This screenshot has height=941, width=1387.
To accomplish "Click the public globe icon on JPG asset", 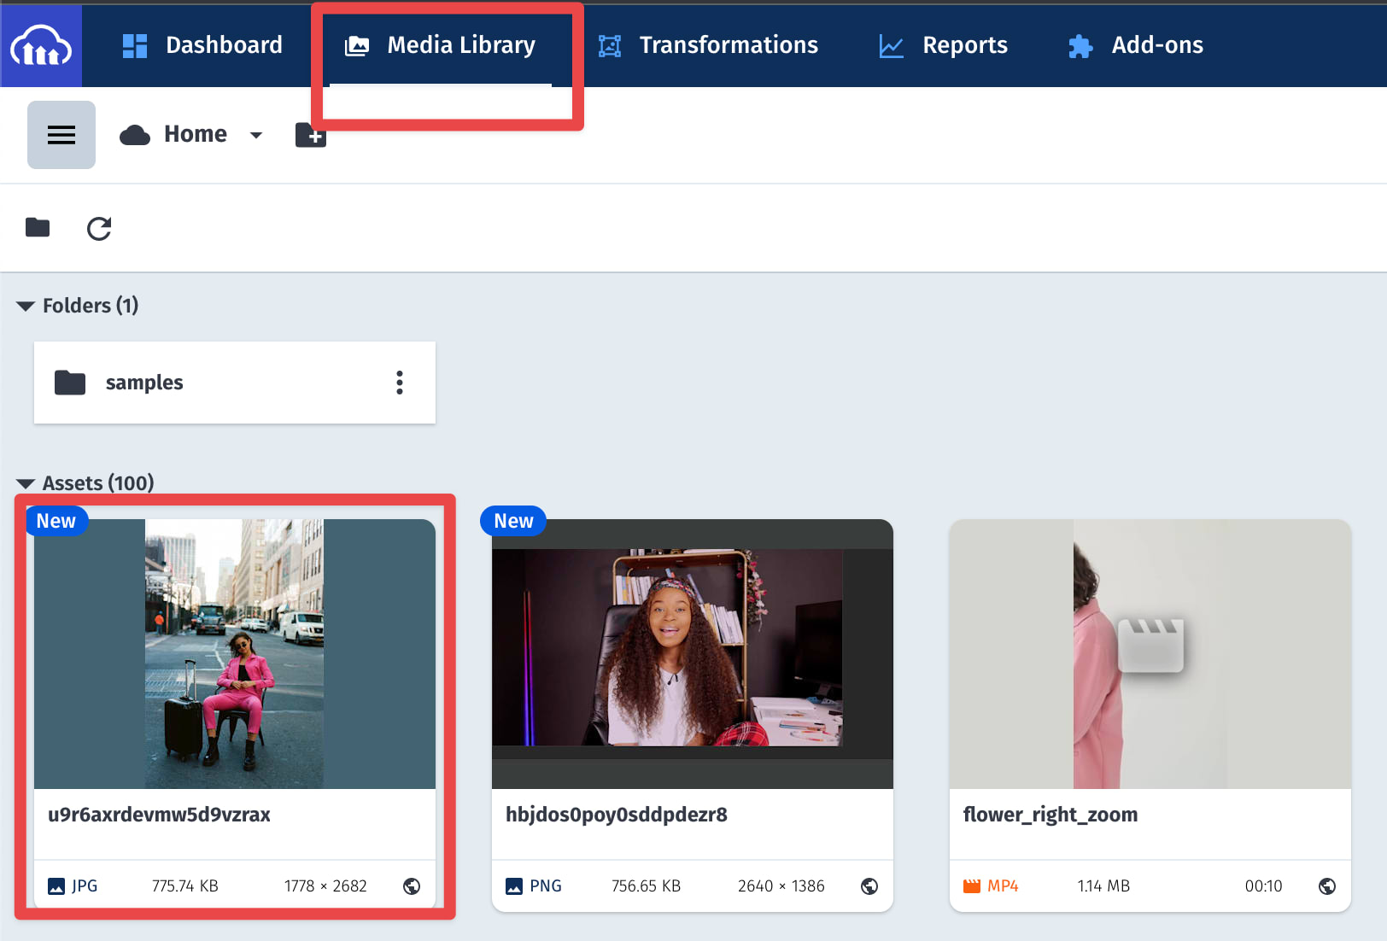I will (x=412, y=886).
